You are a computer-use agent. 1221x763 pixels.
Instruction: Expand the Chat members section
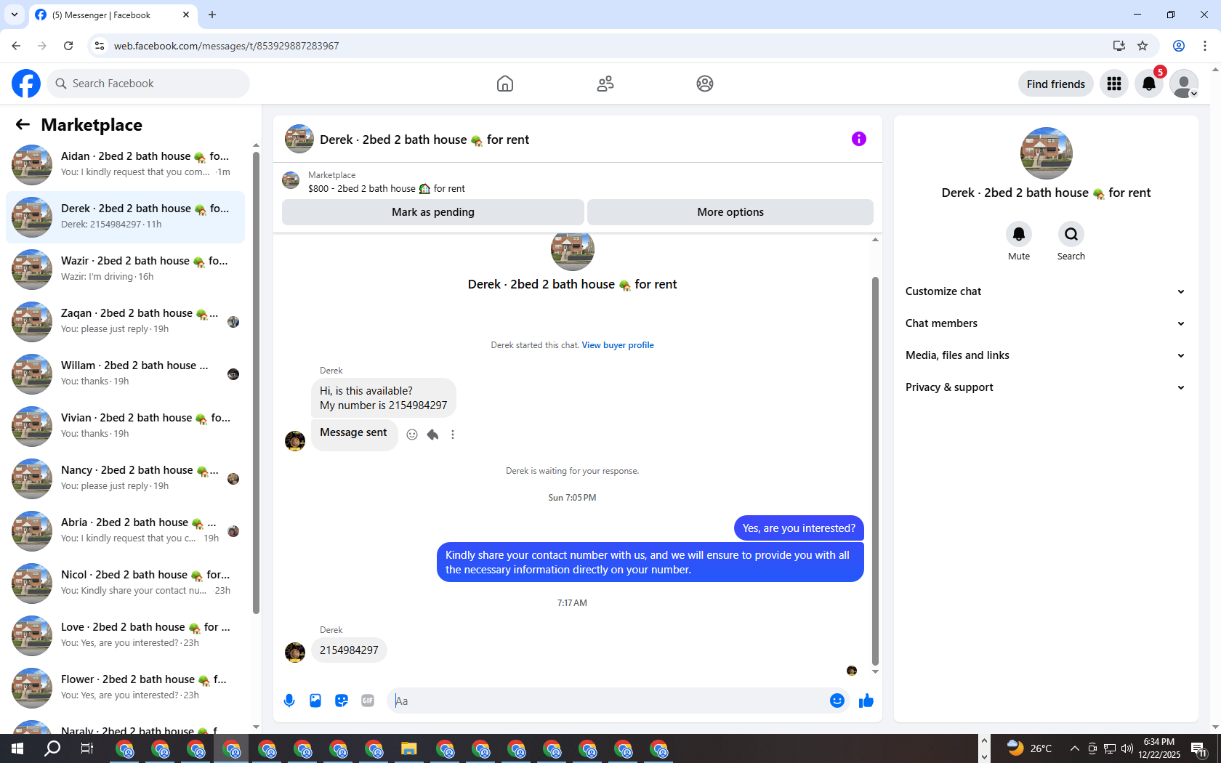click(1046, 323)
